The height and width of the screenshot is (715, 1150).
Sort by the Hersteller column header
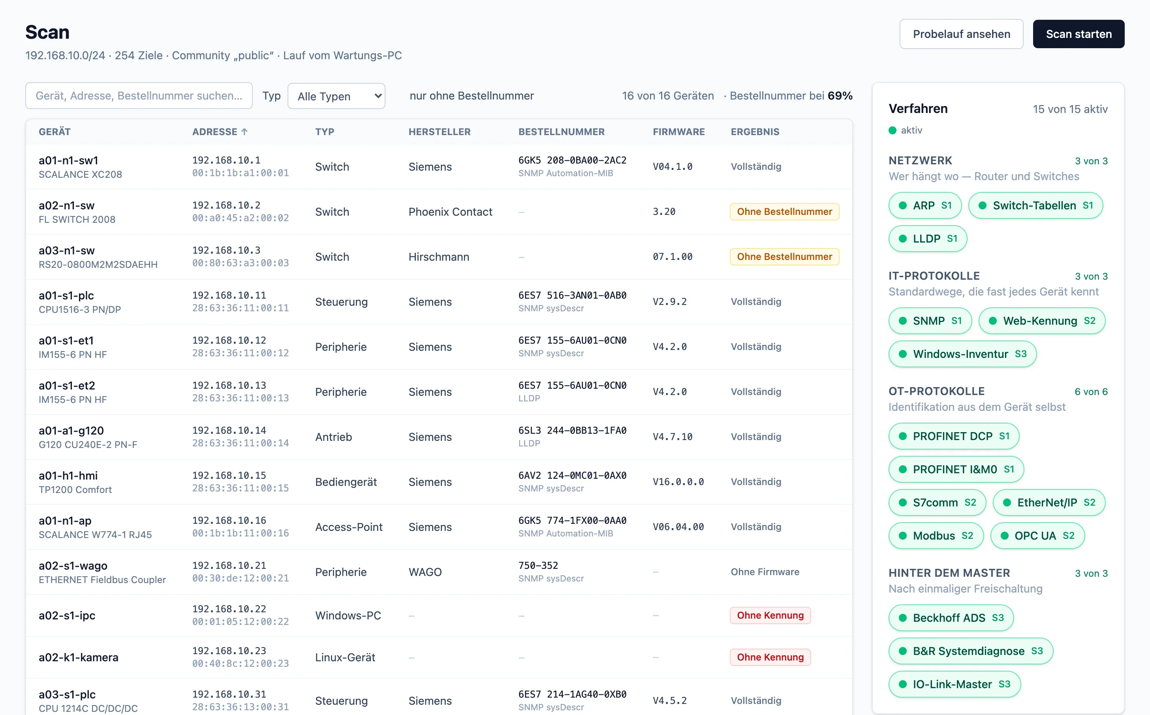click(x=439, y=132)
